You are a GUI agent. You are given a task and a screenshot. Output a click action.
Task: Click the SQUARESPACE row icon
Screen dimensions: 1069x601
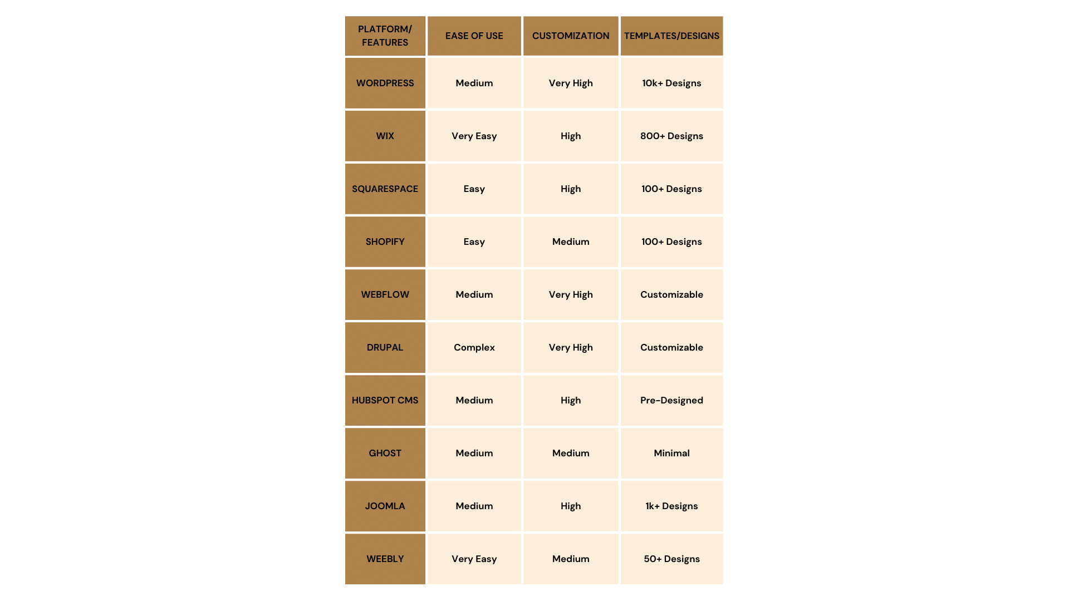point(385,189)
